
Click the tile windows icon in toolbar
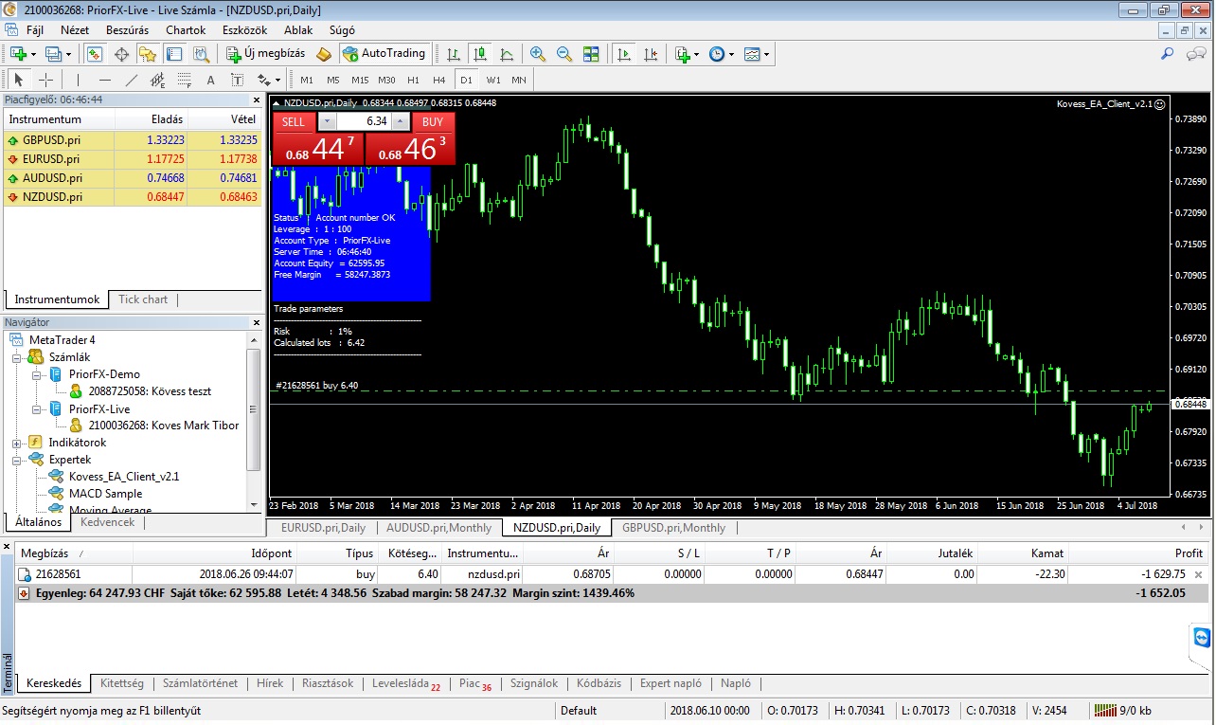pos(591,54)
